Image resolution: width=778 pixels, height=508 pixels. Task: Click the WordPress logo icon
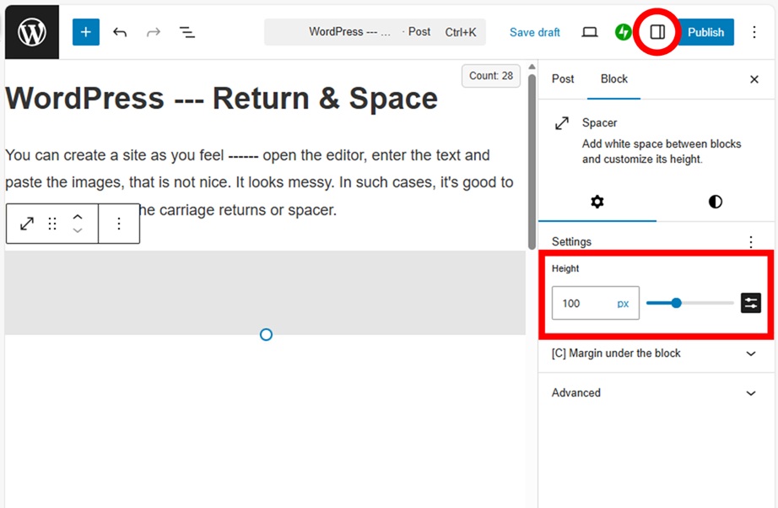[x=31, y=31]
